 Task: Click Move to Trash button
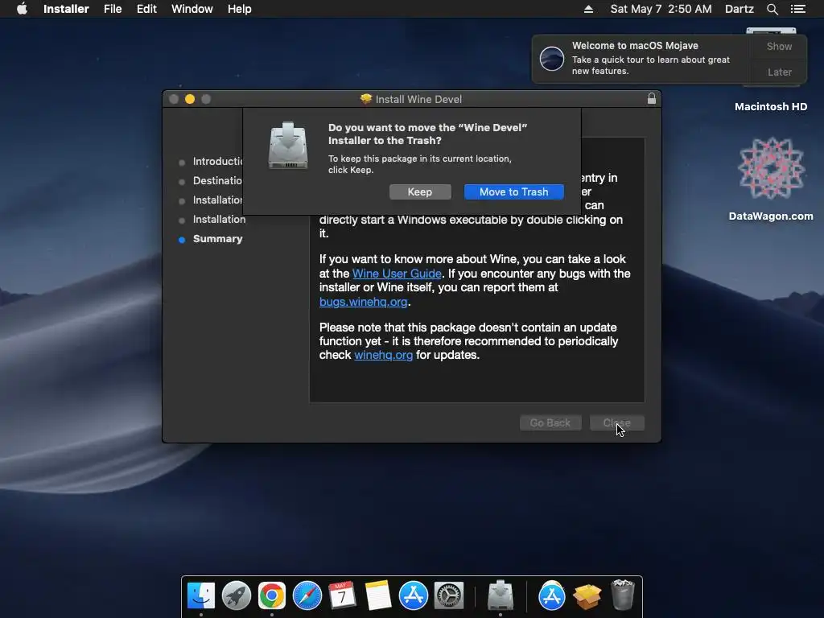coord(514,192)
